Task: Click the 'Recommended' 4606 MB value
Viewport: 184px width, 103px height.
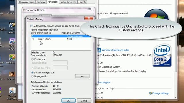Action: coord(57,90)
